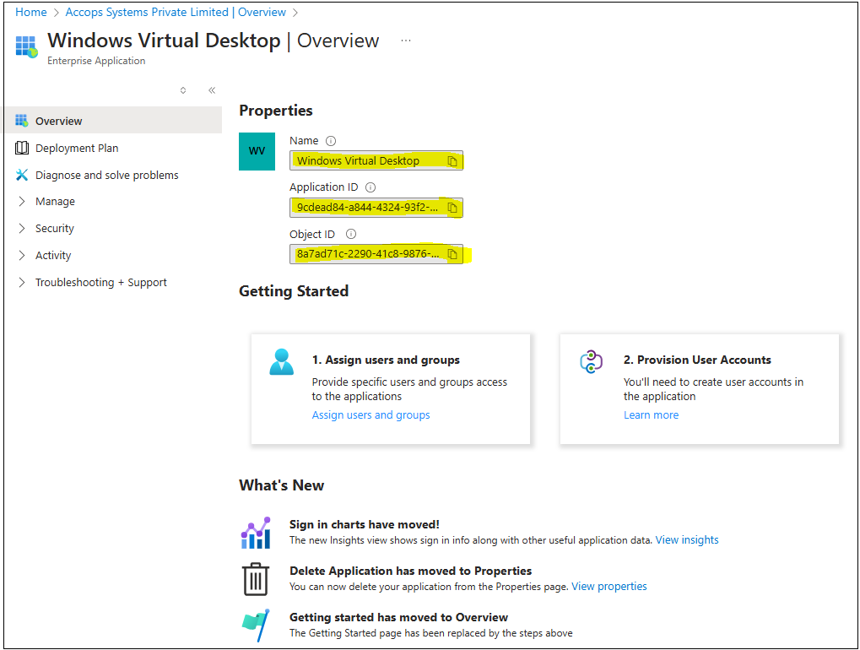This screenshot has width=860, height=650.
Task: Open the View insights link
Action: pyautogui.click(x=687, y=540)
